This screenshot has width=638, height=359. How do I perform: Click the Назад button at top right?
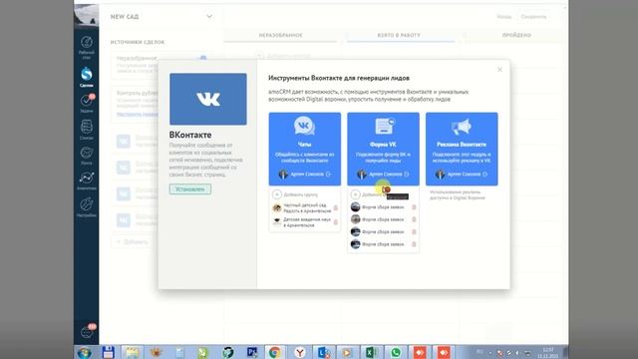(503, 17)
